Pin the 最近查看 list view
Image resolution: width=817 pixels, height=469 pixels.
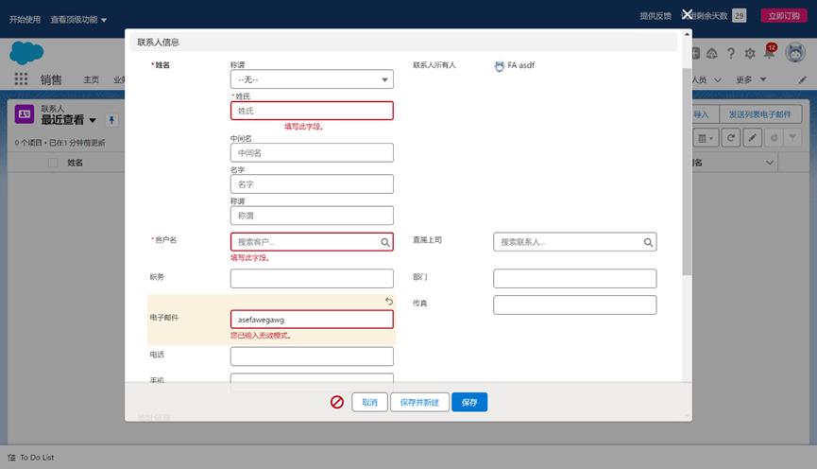pyautogui.click(x=111, y=120)
